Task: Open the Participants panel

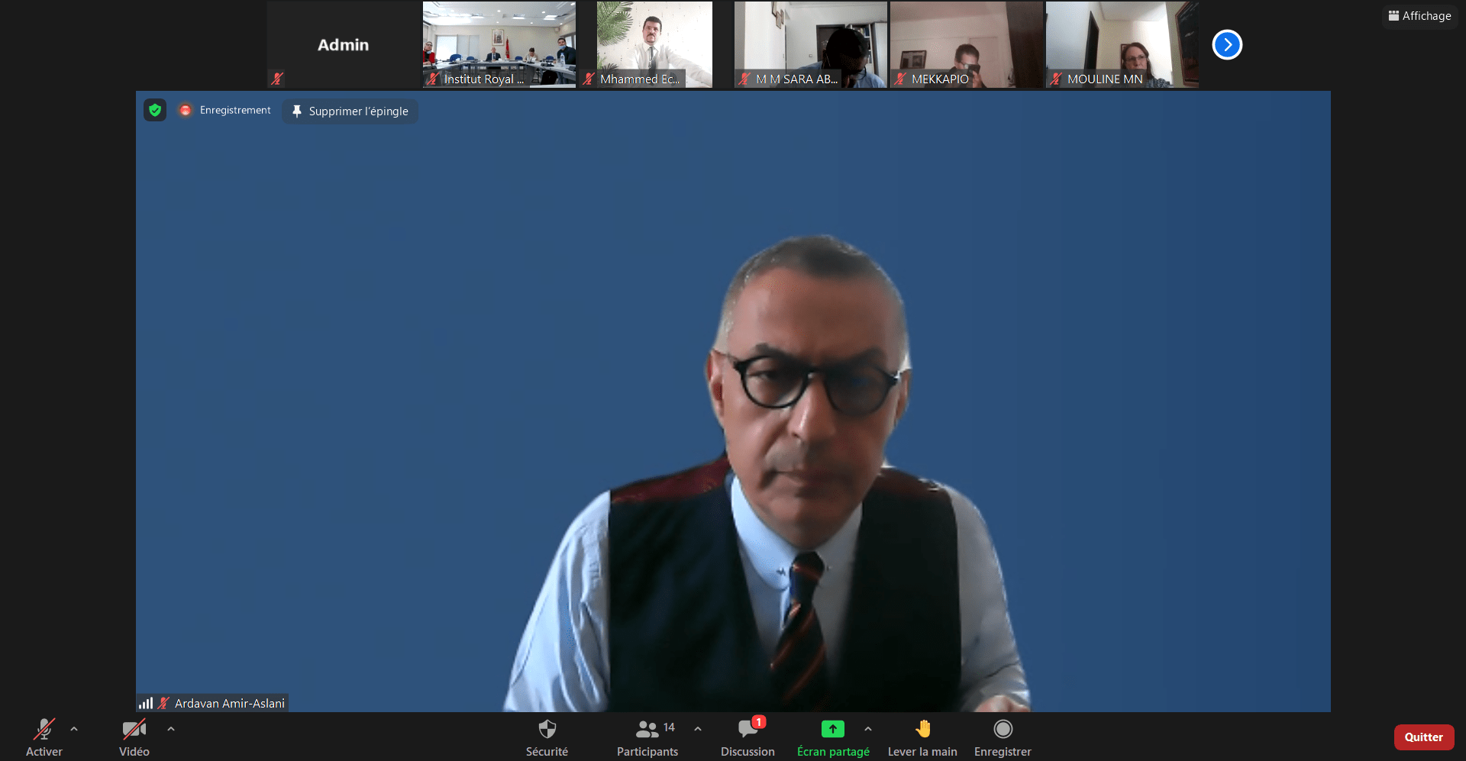Action: pos(647,737)
